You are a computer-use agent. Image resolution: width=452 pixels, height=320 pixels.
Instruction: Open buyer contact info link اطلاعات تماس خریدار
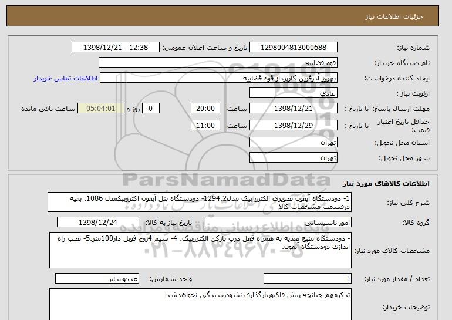click(65, 78)
